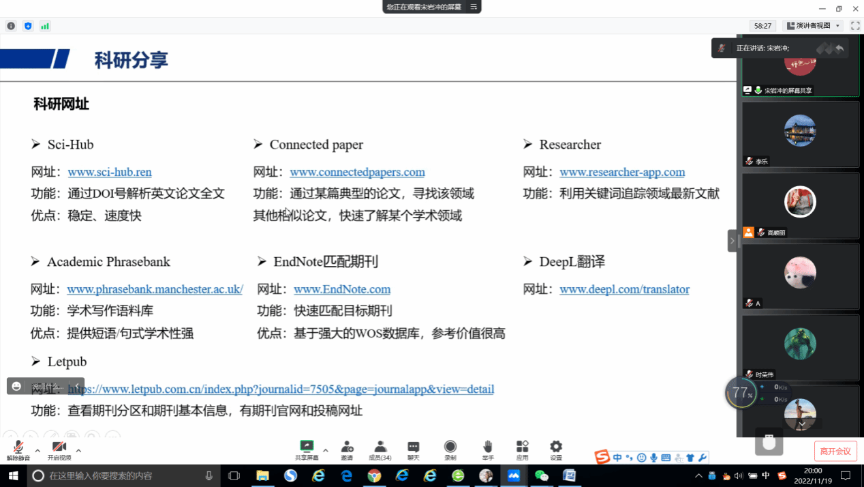Click the 共享屏幕 share screen item
The image size is (864, 487).
point(307,449)
